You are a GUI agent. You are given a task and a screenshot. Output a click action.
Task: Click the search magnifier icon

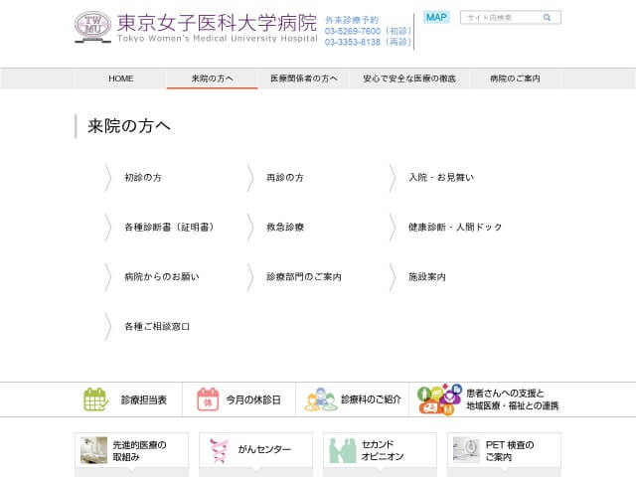pos(548,18)
